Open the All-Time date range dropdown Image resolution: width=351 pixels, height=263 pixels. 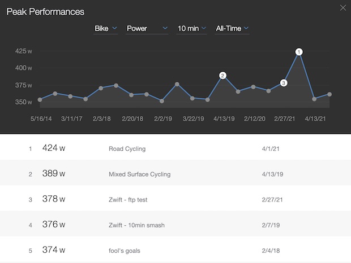(232, 28)
